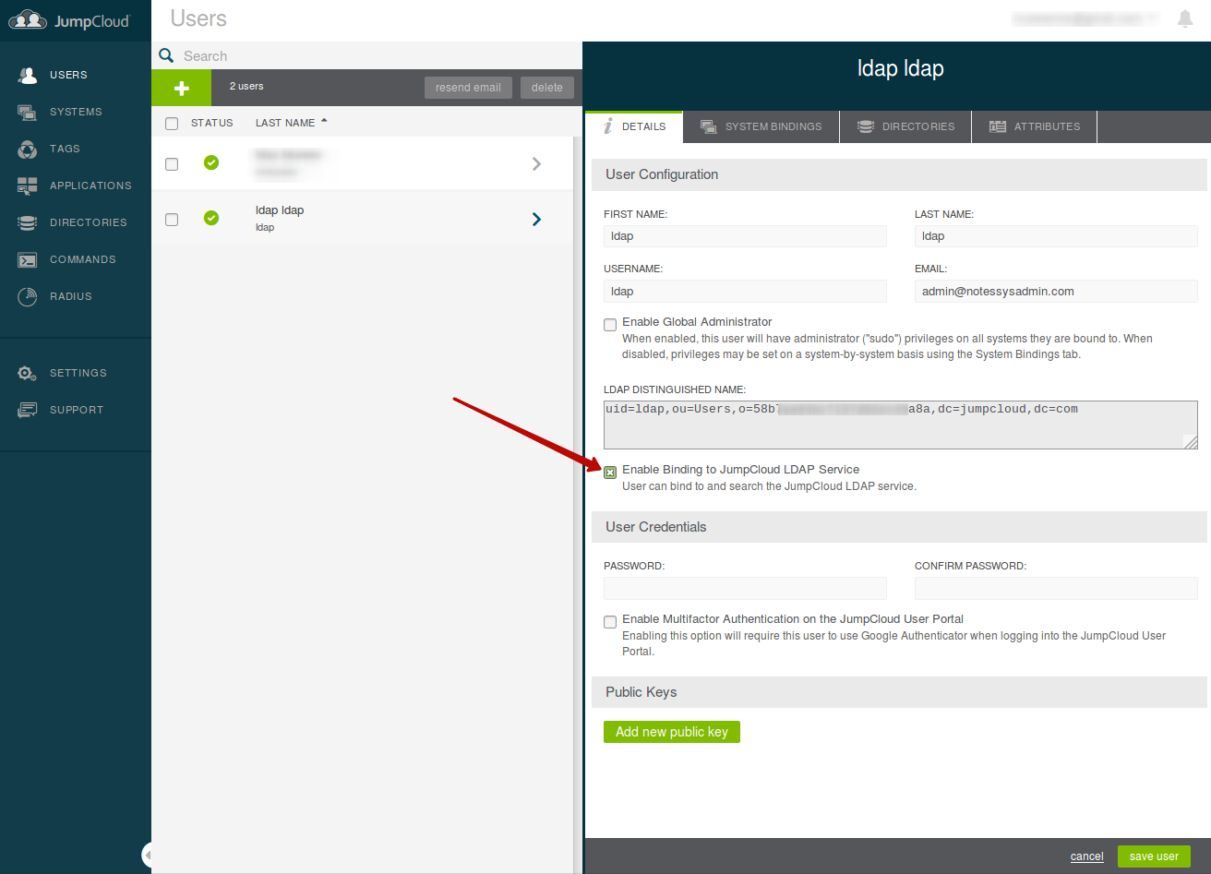The height and width of the screenshot is (874, 1211).
Task: Toggle the select-all users checkbox
Action: [x=172, y=124]
